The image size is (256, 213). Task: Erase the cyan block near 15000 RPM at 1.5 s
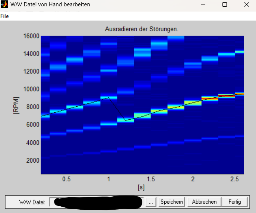tap(159, 44)
